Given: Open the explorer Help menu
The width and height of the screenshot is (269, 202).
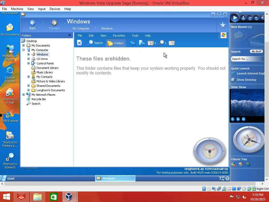Looking at the screenshot, I should pos(148,36).
